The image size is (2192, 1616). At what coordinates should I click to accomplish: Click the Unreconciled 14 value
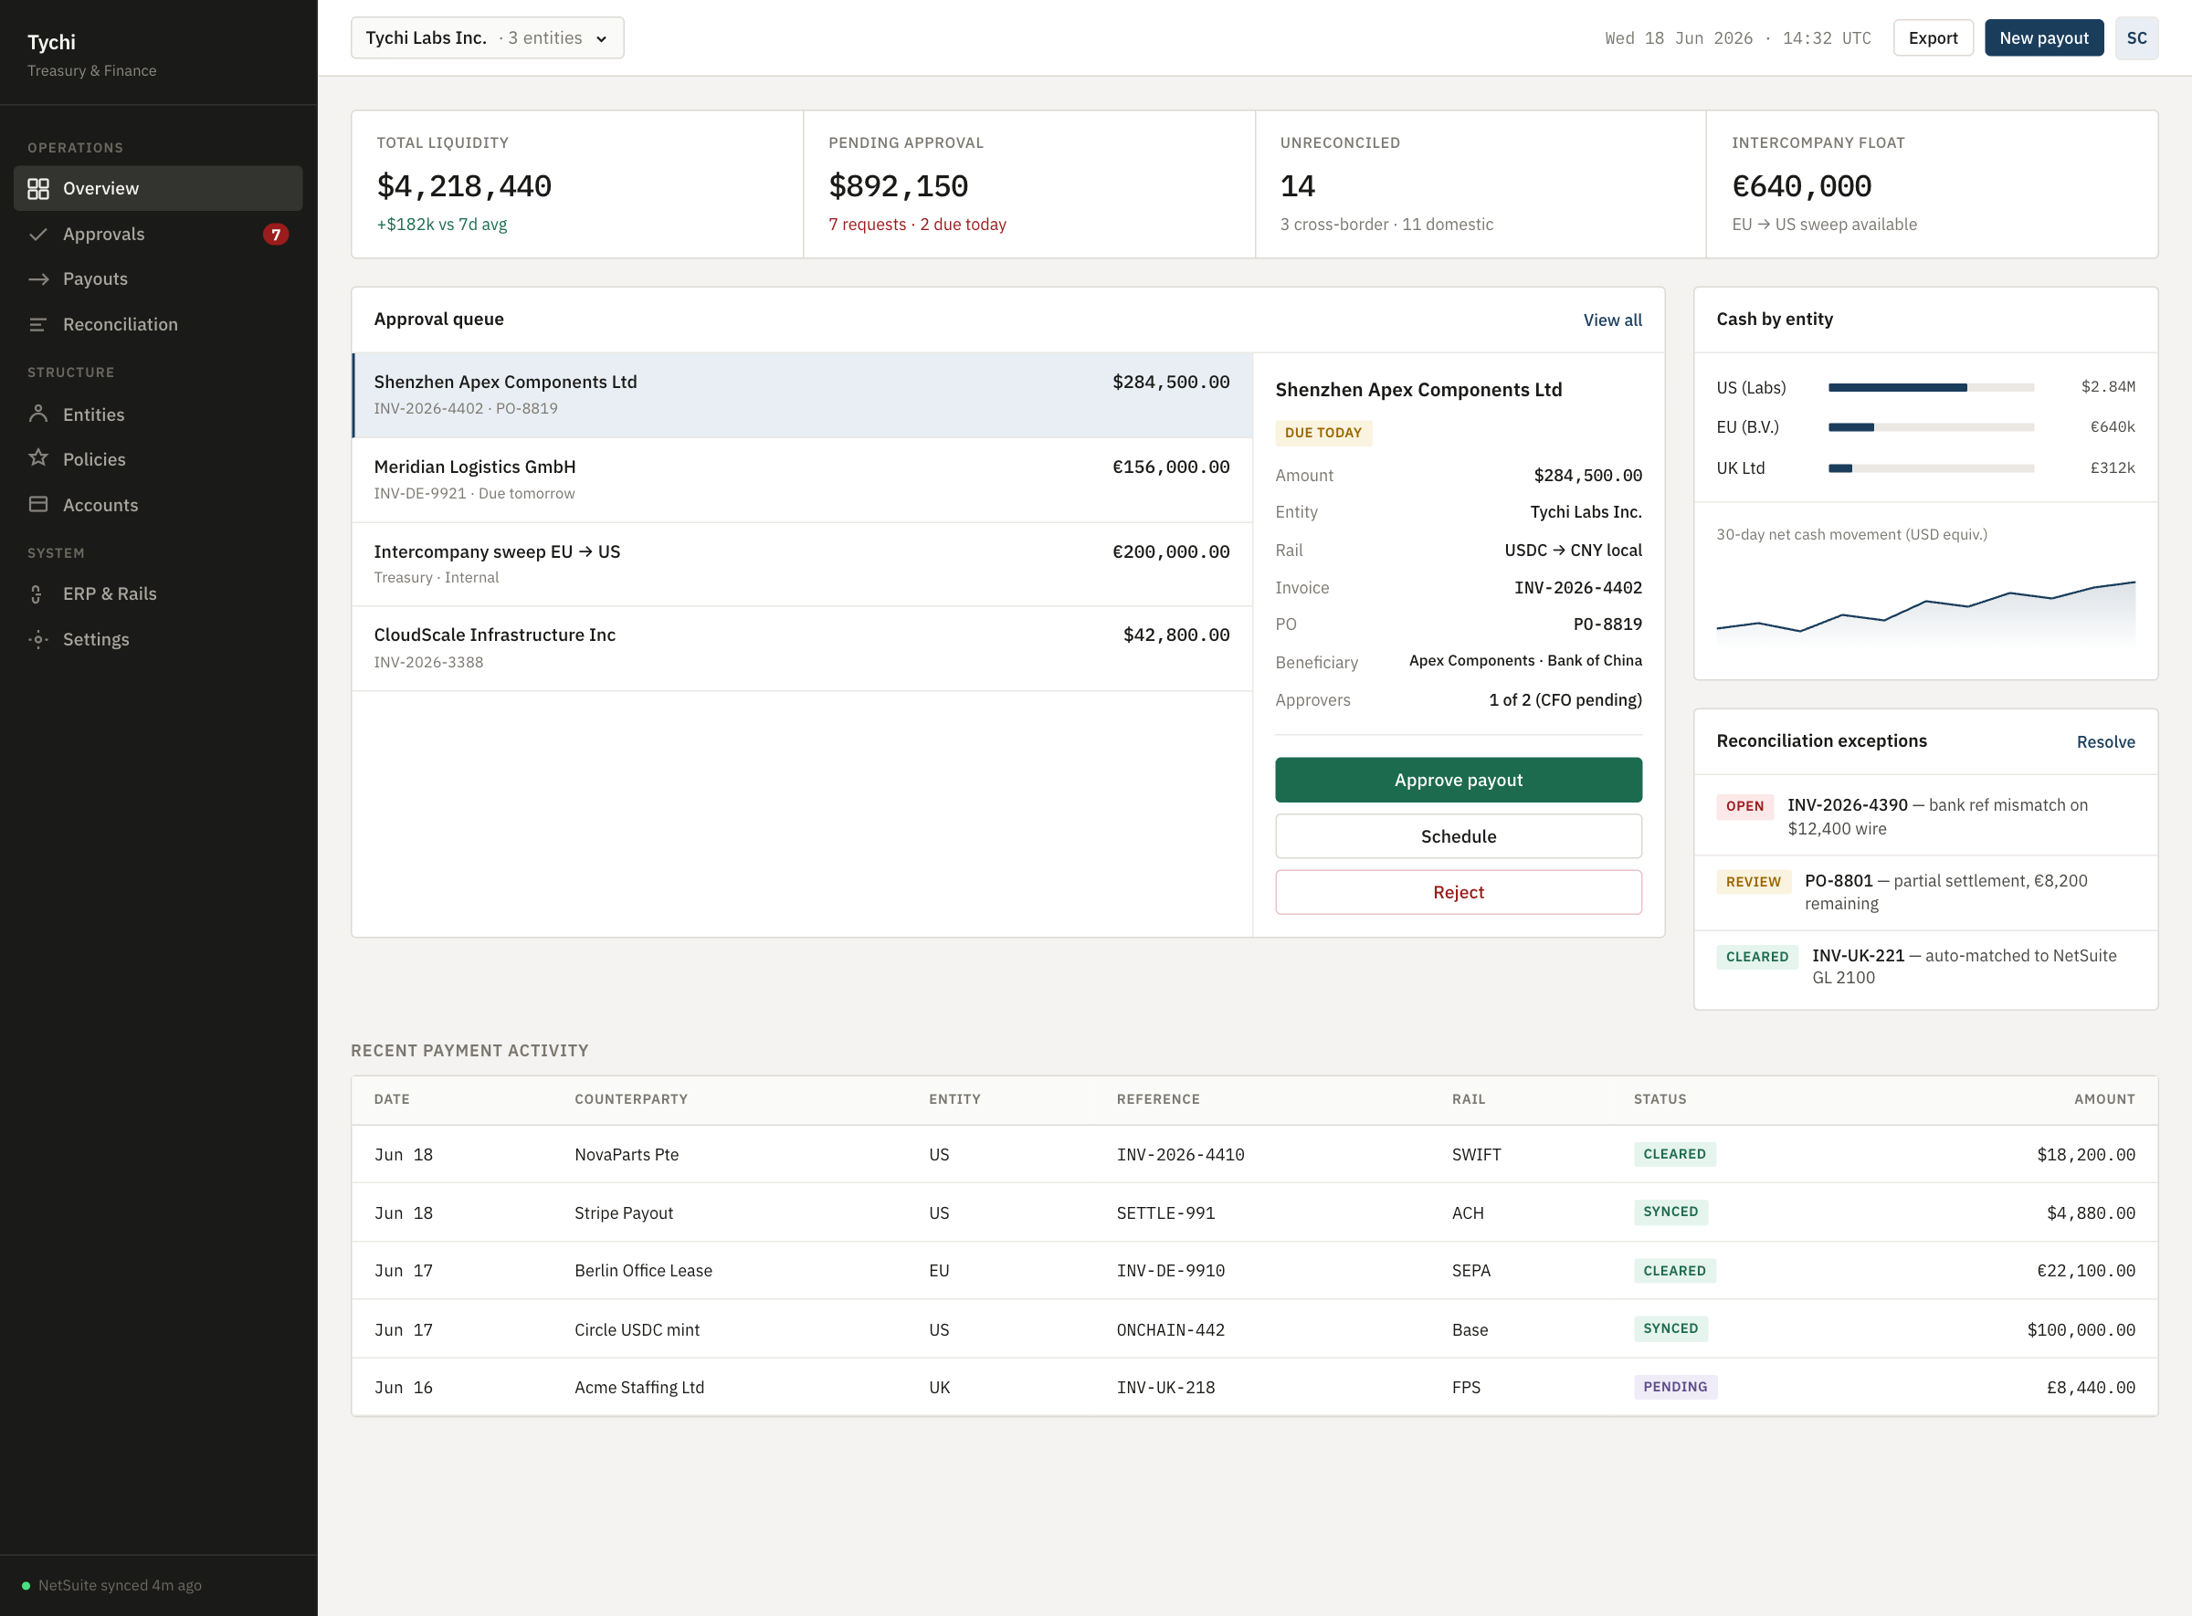click(1298, 186)
